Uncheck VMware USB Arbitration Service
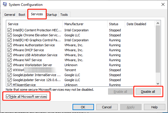 pyautogui.click(x=9, y=55)
